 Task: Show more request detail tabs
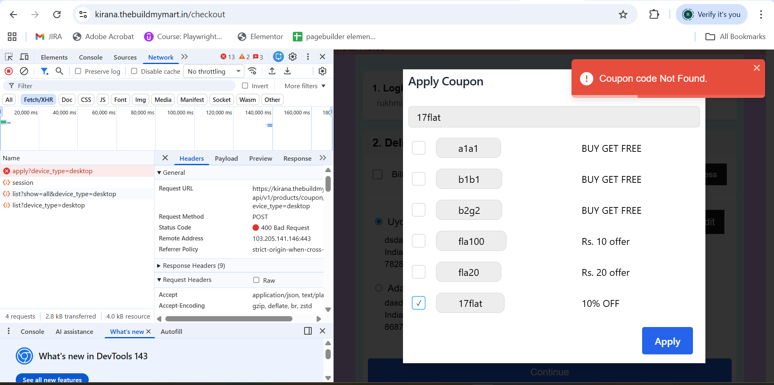click(323, 158)
